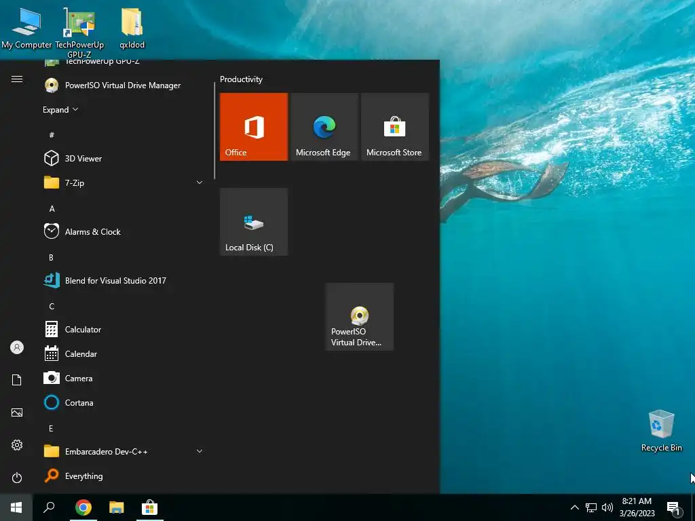This screenshot has width=695, height=521.
Task: Launch Blend for Visual Studio 2017
Action: pos(123,280)
